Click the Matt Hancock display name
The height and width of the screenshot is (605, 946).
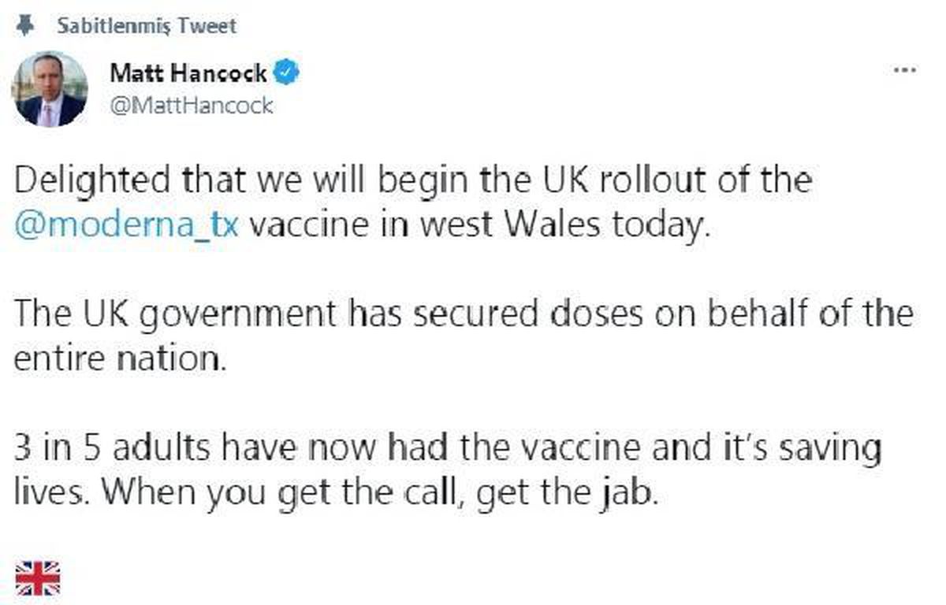[188, 74]
